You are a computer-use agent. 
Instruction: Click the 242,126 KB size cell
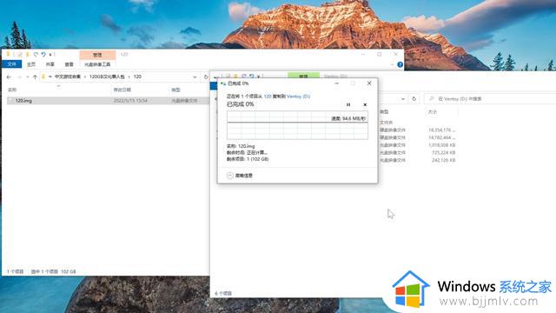pos(443,160)
